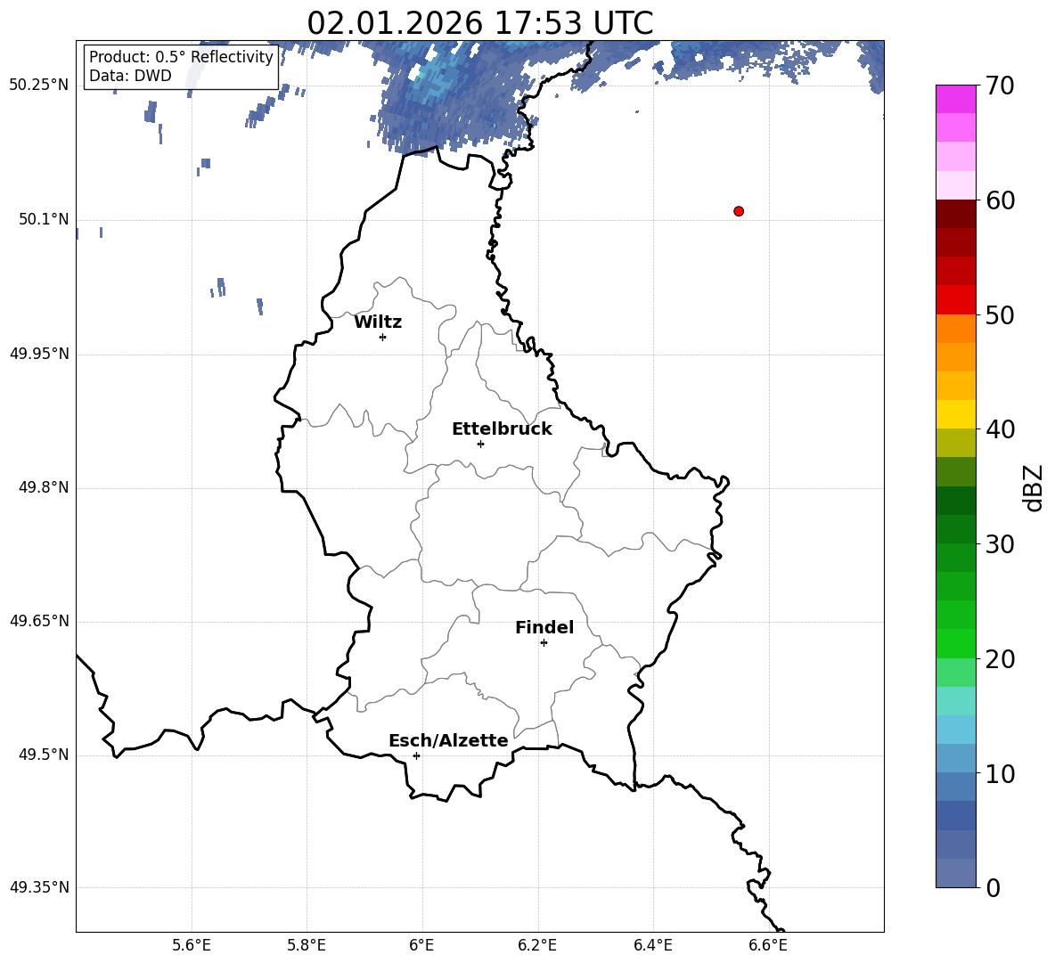Click the cross marker below Ettelbruck

pos(480,444)
